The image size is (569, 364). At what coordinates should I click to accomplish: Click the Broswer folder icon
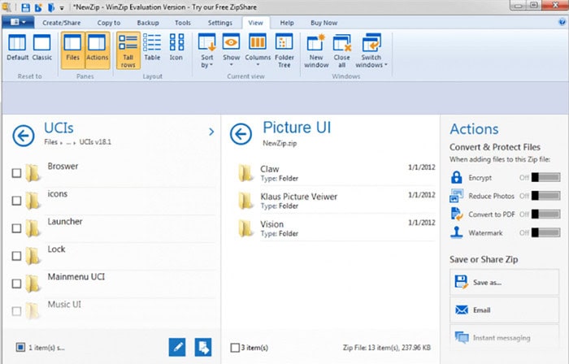33,172
